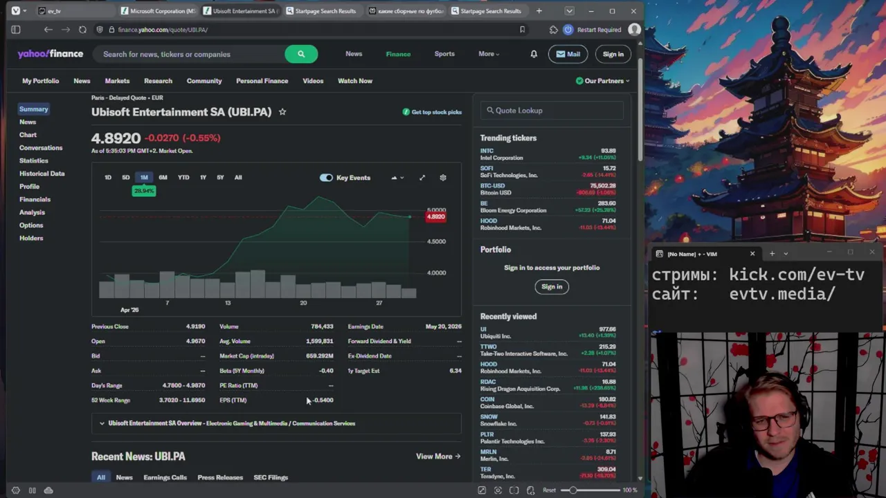Go to Historical Data in sidebar
This screenshot has width=886, height=498.
coord(42,174)
